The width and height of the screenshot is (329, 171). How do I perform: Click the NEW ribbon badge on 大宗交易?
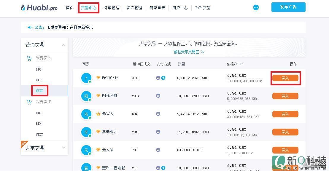(23, 143)
